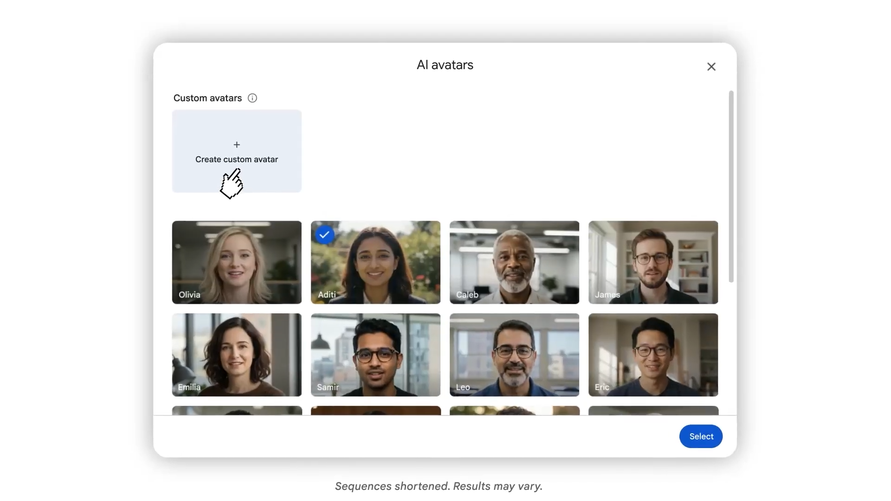The width and height of the screenshot is (891, 501).
Task: Pick the Eric avatar
Action: (653, 355)
